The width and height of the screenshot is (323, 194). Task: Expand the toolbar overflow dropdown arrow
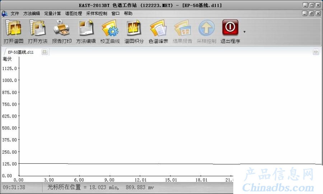[x=244, y=32]
